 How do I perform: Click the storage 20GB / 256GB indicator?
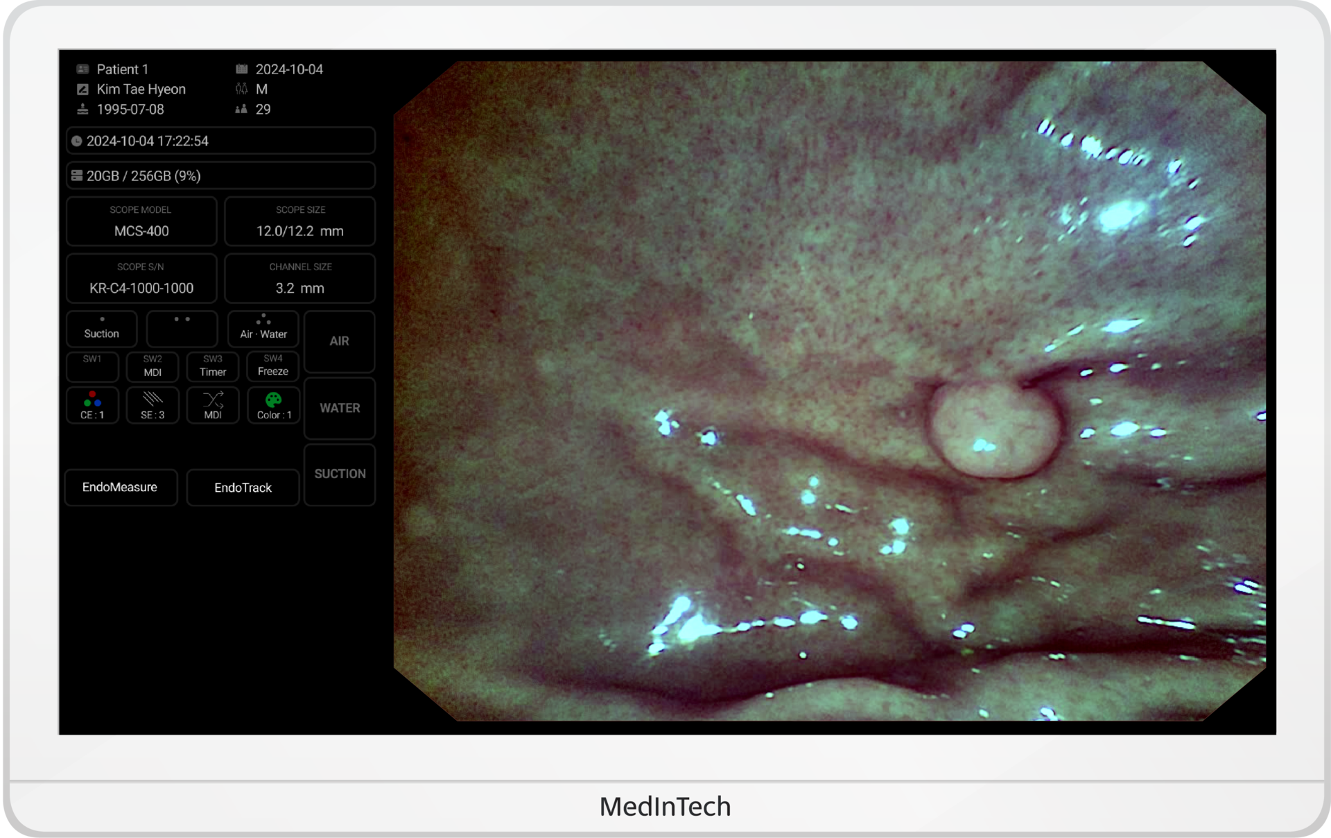click(220, 176)
